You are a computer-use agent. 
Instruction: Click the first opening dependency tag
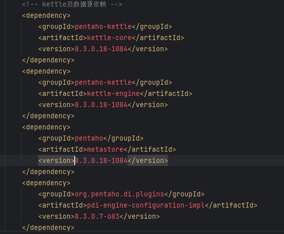point(46,16)
